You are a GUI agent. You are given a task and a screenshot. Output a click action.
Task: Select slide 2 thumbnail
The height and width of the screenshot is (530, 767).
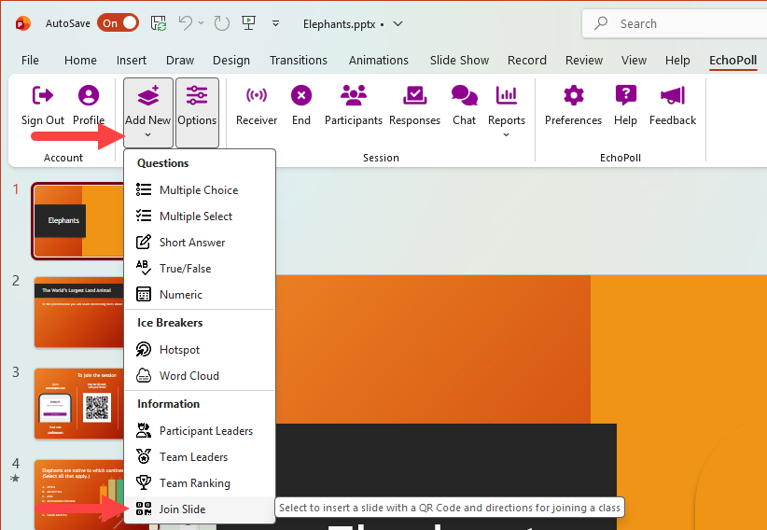tap(78, 313)
